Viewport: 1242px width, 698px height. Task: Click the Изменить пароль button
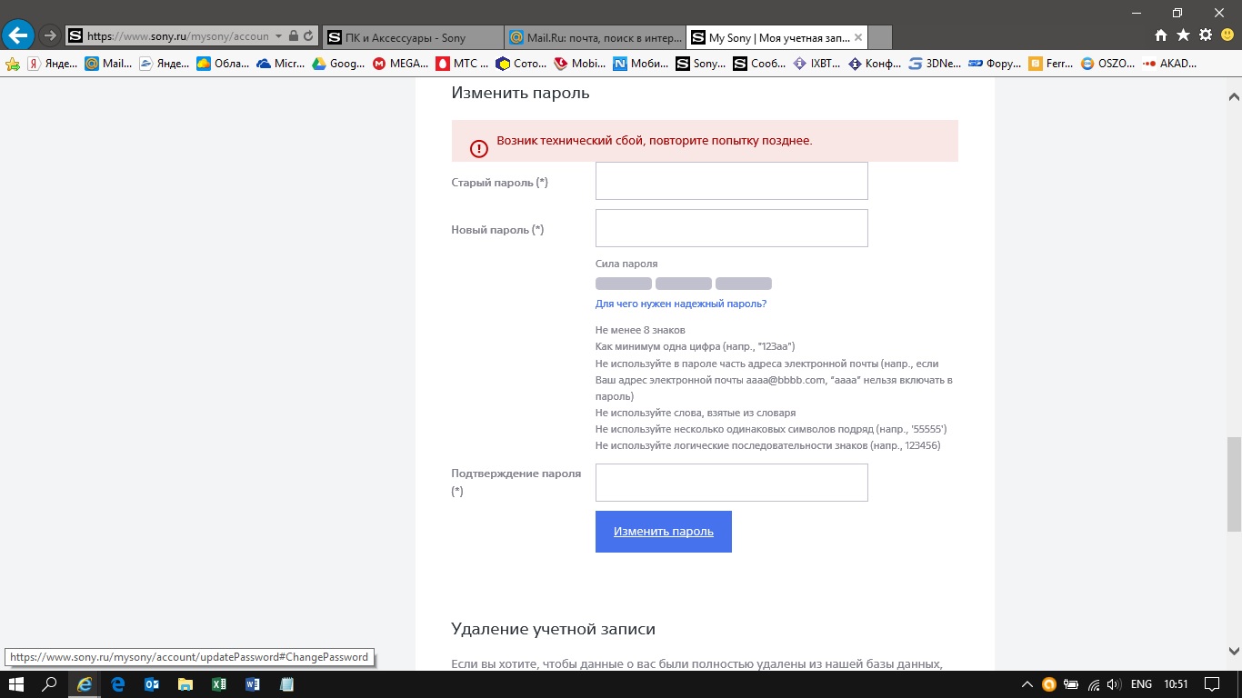[x=664, y=532]
